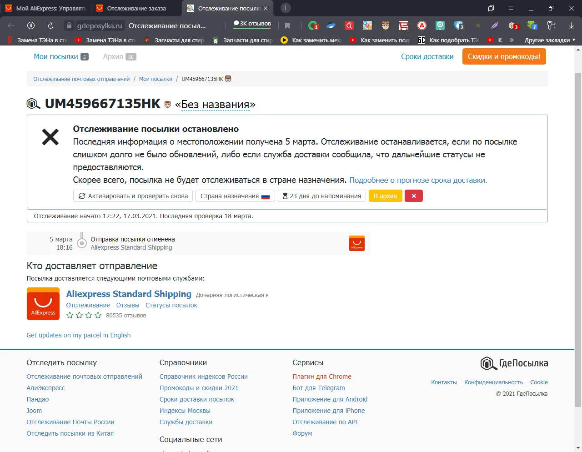
Task: Open the Страна назначения selector
Action: point(235,196)
